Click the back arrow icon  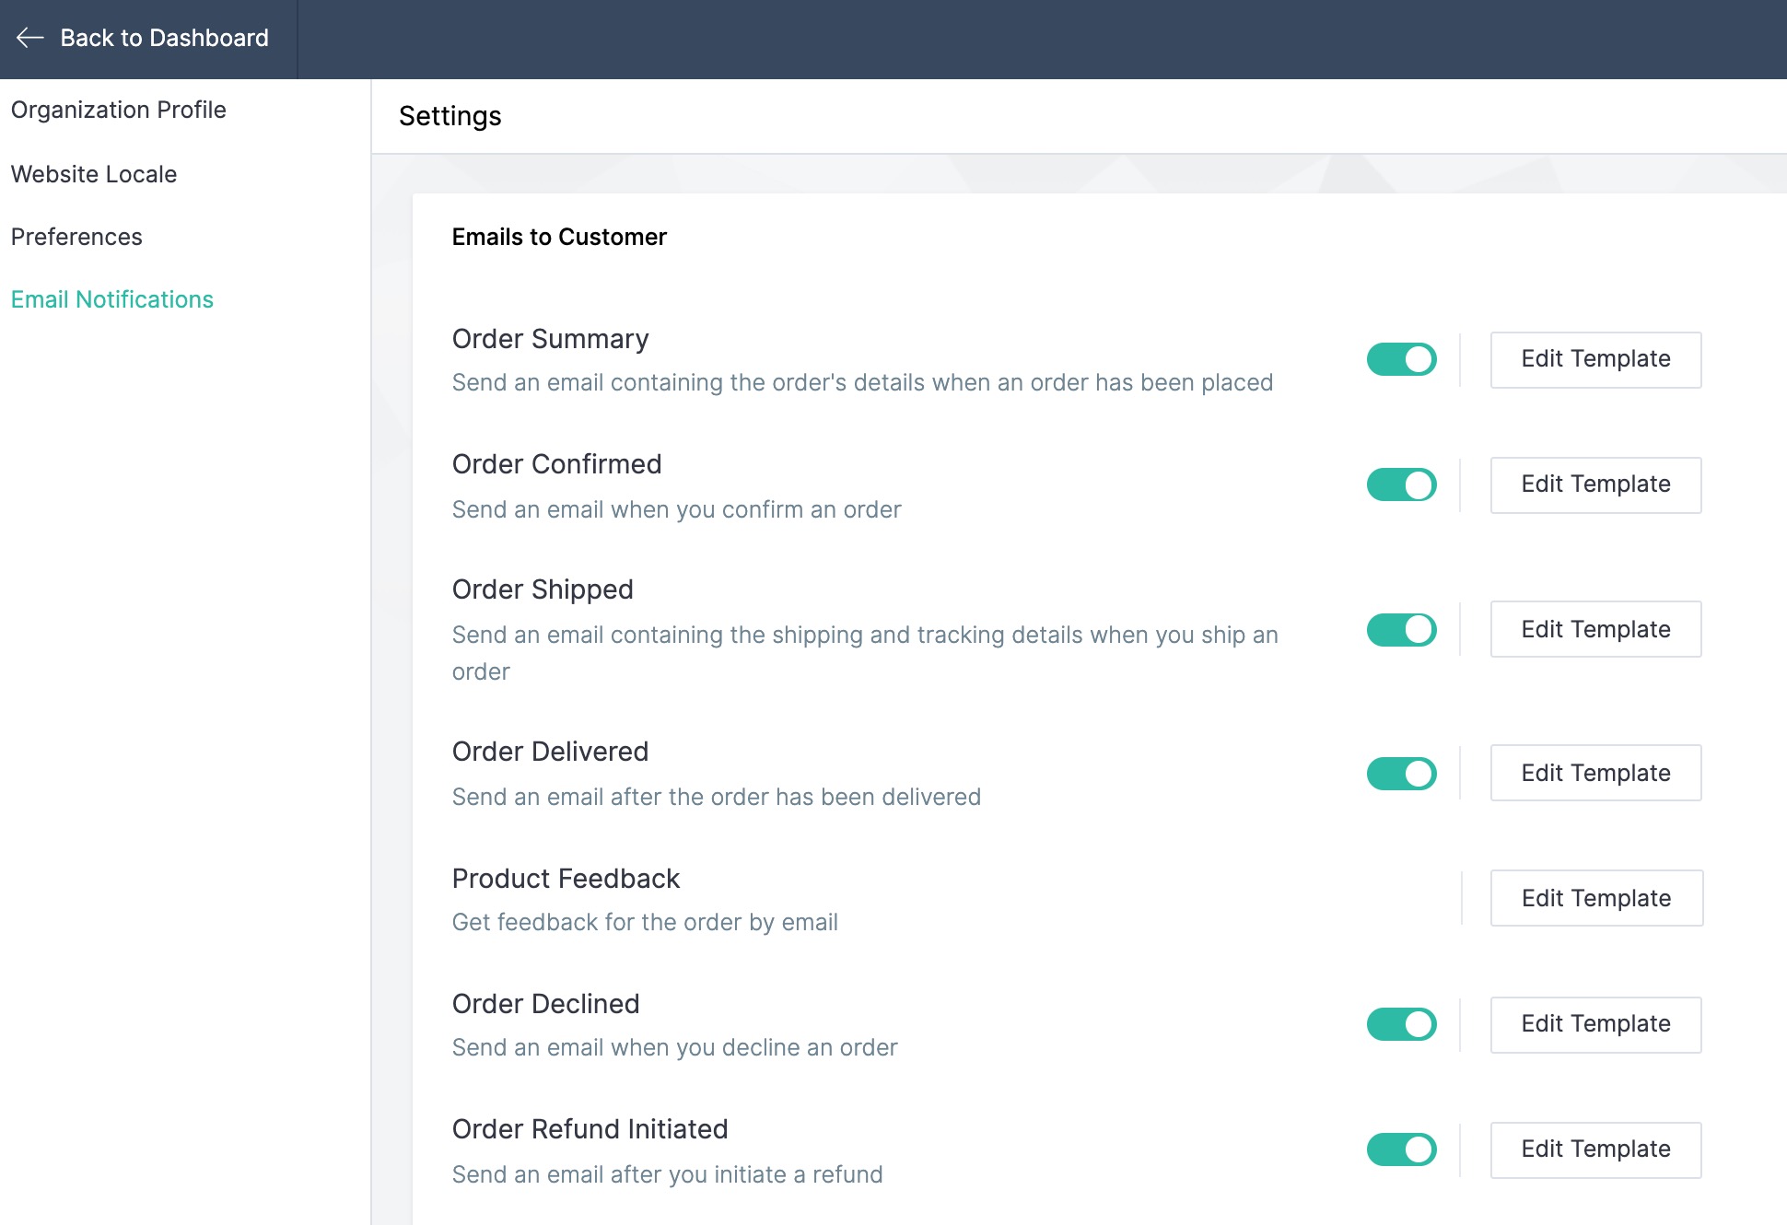coord(30,38)
